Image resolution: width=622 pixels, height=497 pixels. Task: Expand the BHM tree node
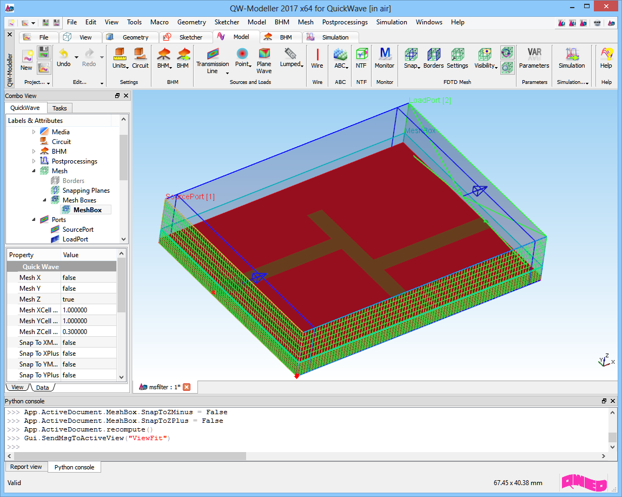point(34,151)
